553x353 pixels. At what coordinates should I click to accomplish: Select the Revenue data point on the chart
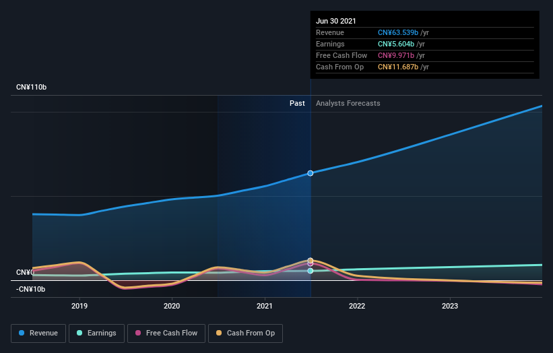coord(311,173)
